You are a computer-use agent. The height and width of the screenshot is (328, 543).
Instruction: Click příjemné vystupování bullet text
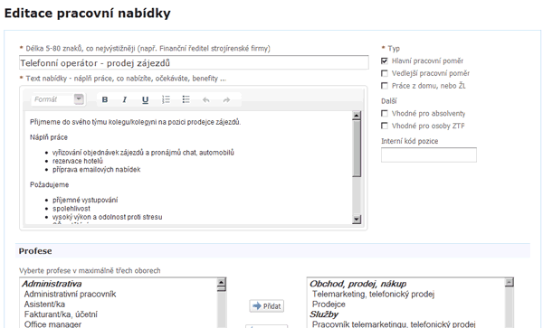click(85, 200)
